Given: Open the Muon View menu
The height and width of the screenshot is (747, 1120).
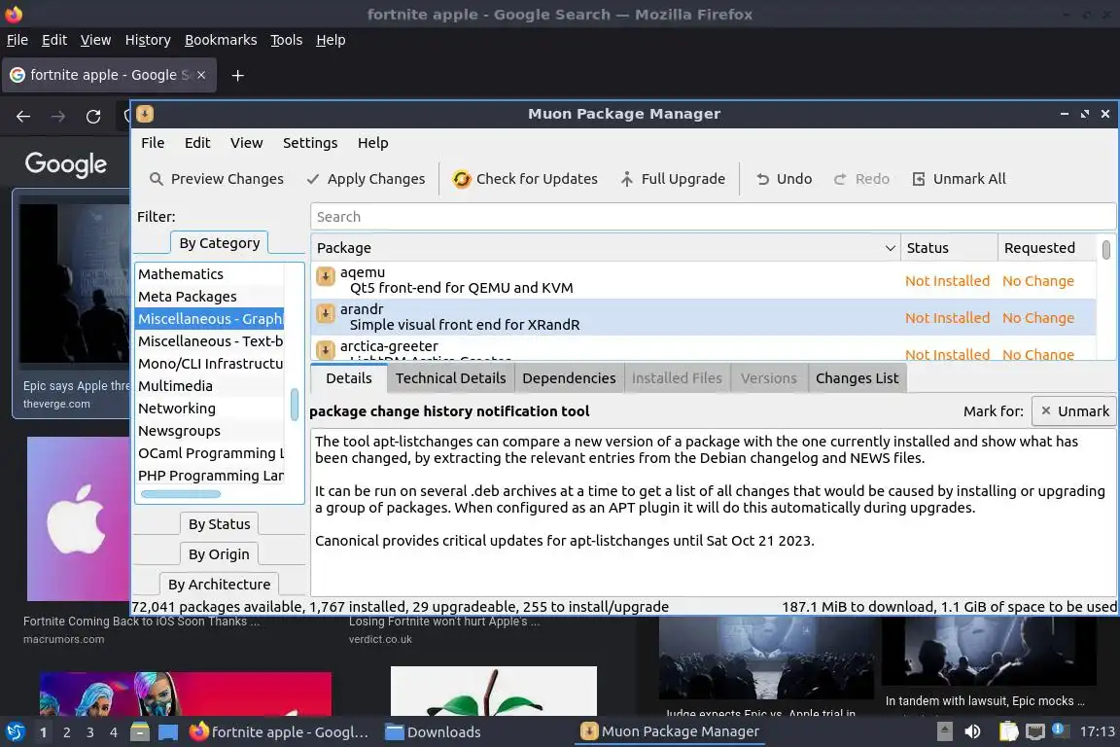Looking at the screenshot, I should click(x=246, y=143).
